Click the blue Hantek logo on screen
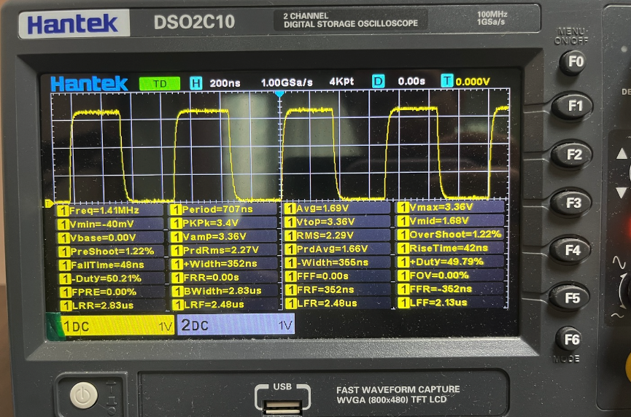This screenshot has width=631, height=417. tap(89, 84)
